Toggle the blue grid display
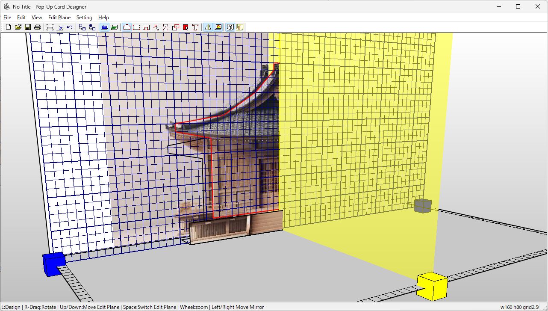This screenshot has height=311, width=548. point(104,27)
